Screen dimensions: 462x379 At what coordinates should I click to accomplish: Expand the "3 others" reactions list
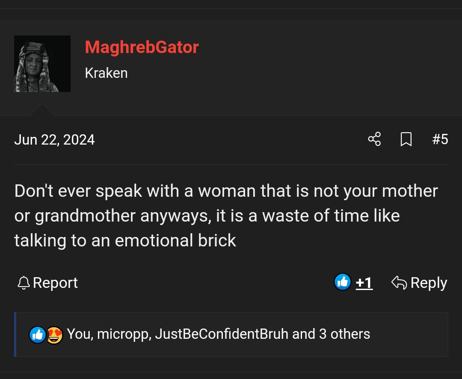point(344,334)
